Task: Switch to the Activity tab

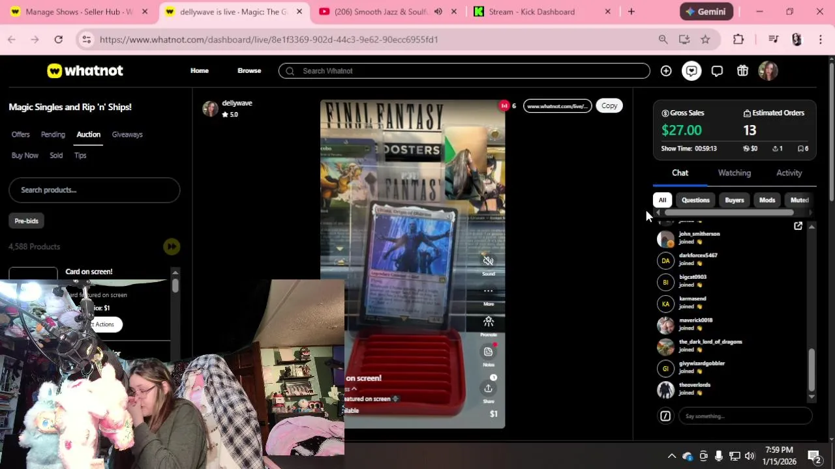Action: pos(789,173)
